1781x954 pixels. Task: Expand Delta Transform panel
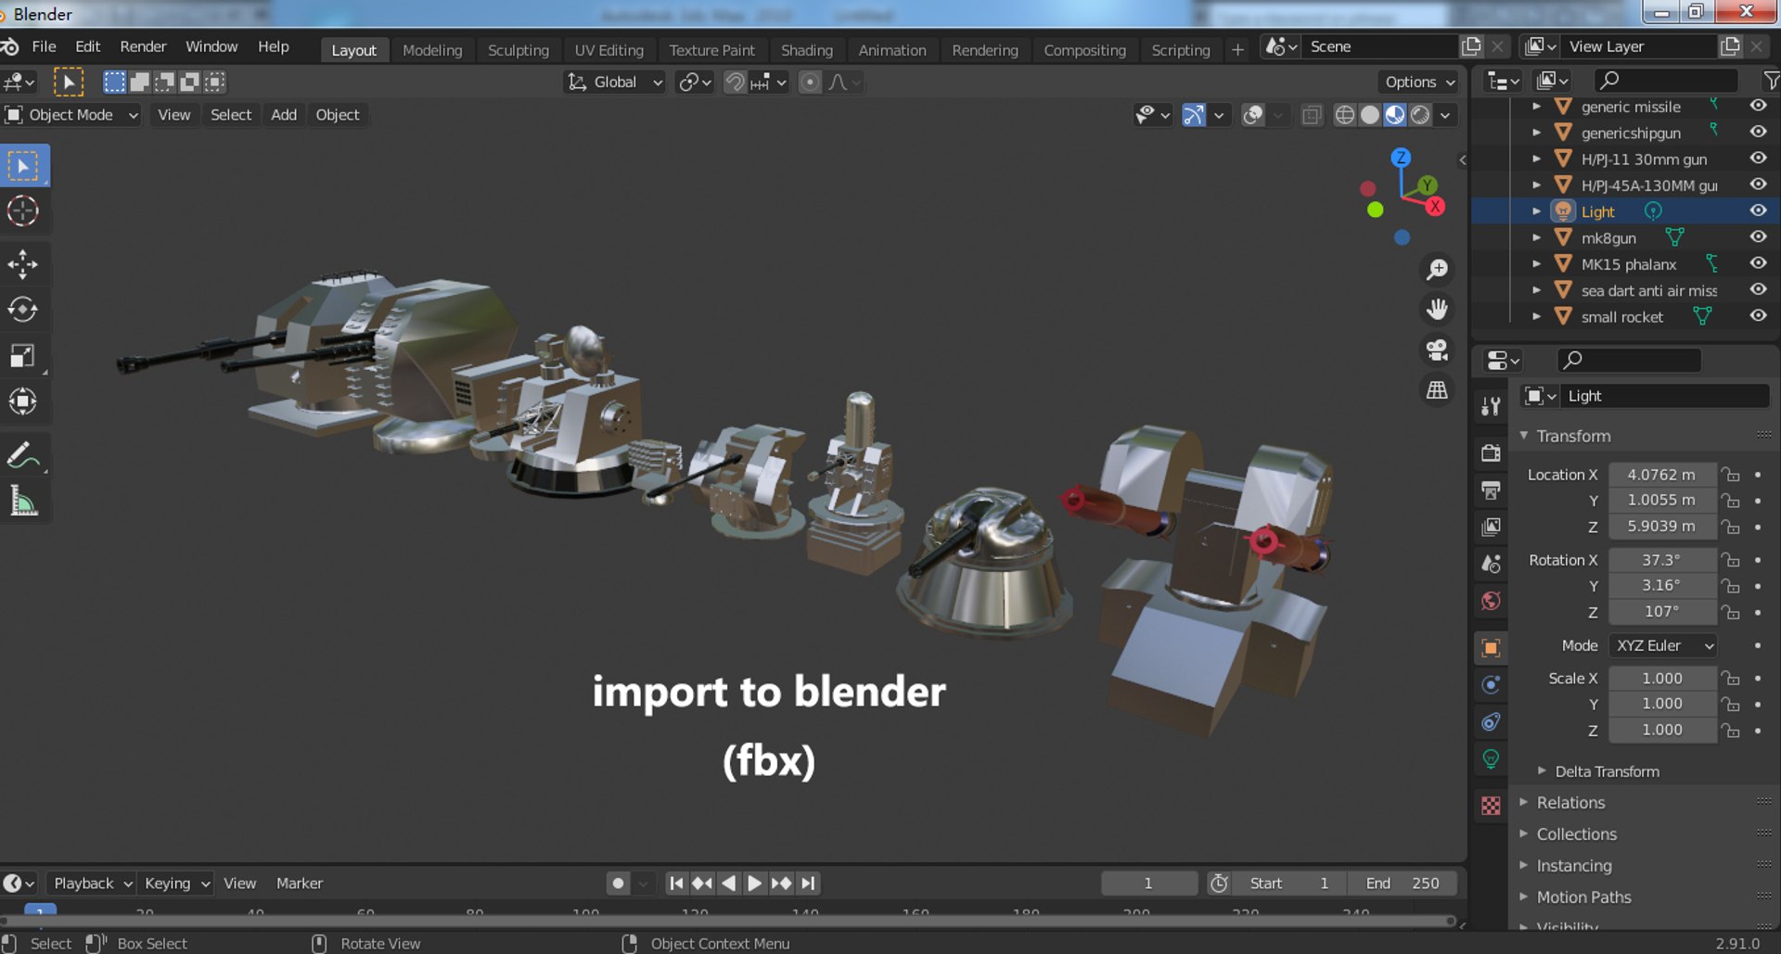(x=1608, y=771)
